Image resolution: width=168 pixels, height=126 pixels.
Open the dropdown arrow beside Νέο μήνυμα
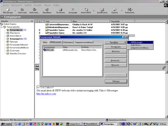(x=15, y=11)
